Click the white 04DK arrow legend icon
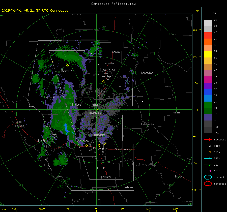This screenshot has width=227, height=212. point(208,146)
